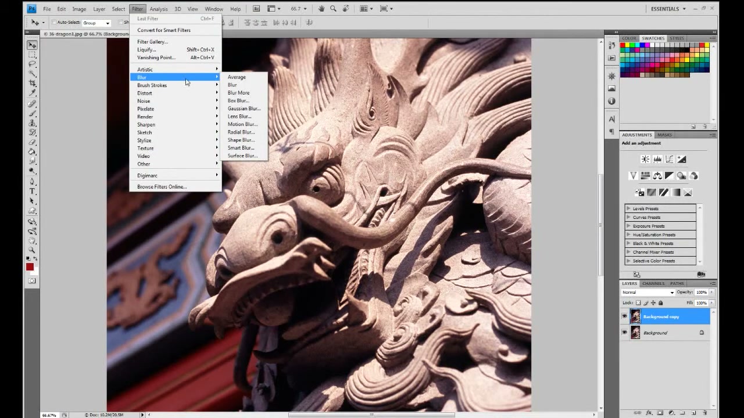This screenshot has width=744, height=418.
Task: Toggle lock all for layer
Action: click(x=660, y=303)
